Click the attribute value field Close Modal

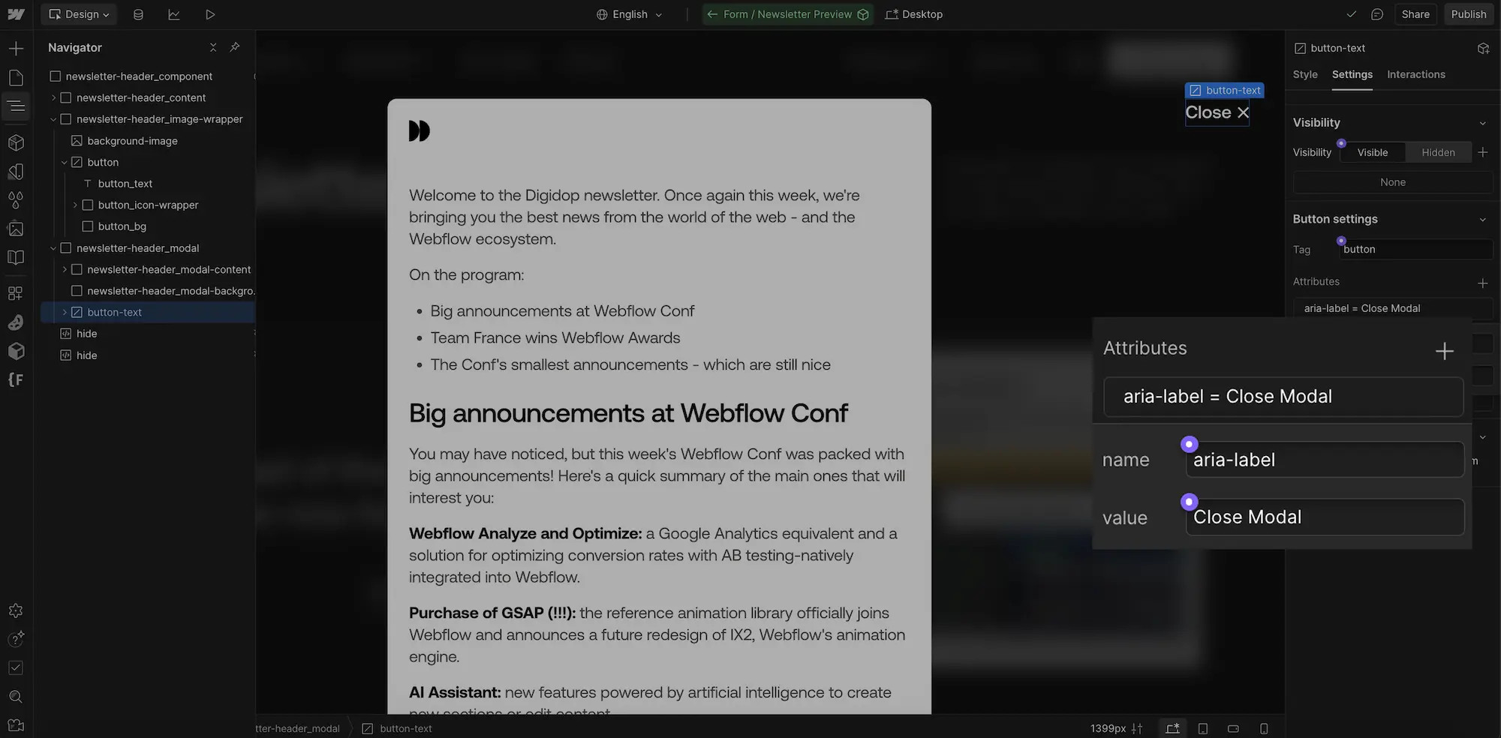pos(1325,517)
